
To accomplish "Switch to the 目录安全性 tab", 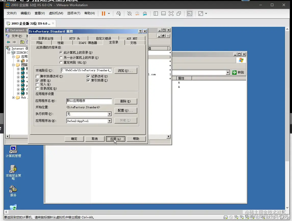I will pyautogui.click(x=46, y=38).
